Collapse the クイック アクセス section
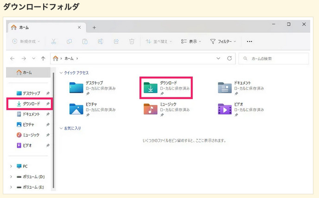This screenshot has width=319, height=198. pos(61,73)
